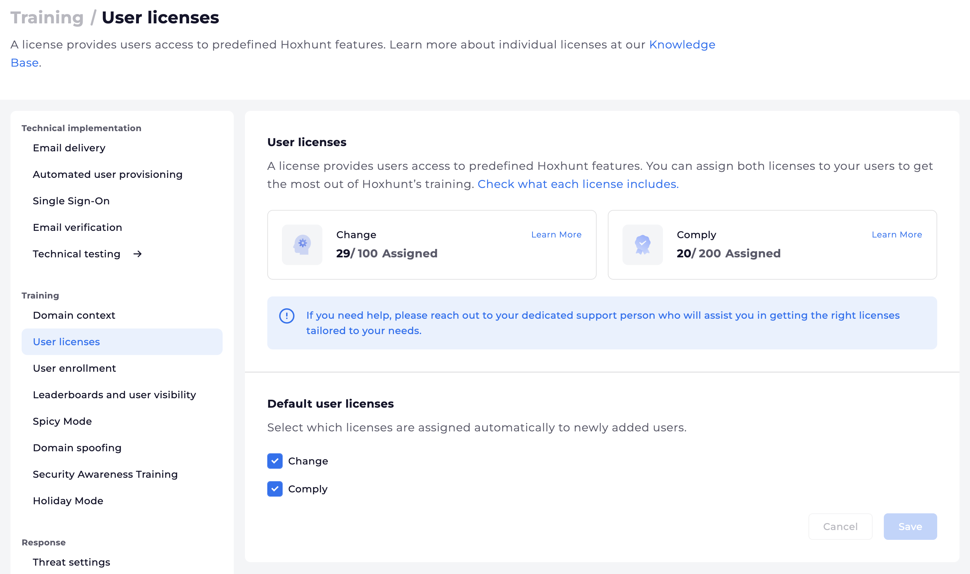The width and height of the screenshot is (970, 574).
Task: Click the 'Change' title on license card
Action: (x=356, y=235)
